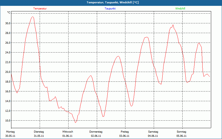Click the 16,0 y-axis value

point(8,91)
